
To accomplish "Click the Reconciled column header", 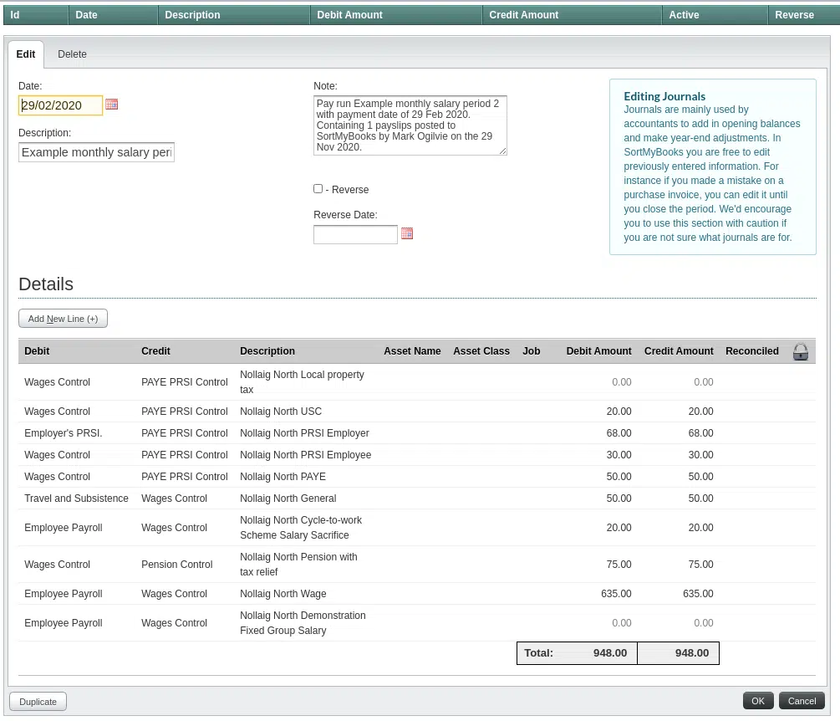I will [x=752, y=351].
